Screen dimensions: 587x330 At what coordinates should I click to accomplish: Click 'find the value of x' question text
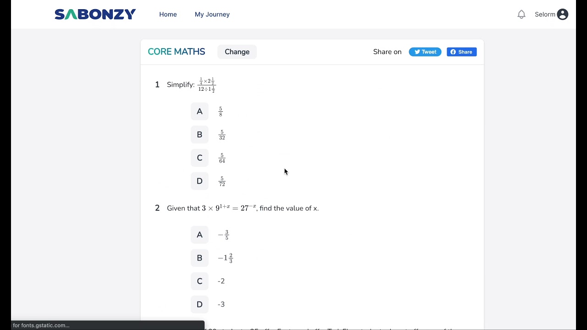(289, 208)
